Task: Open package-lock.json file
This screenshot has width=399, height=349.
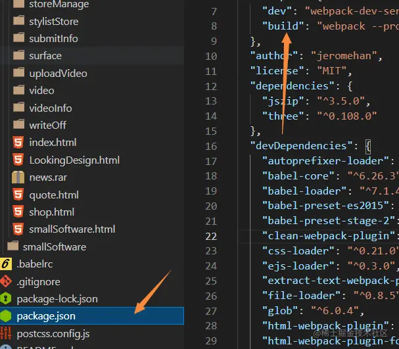Action: click(57, 299)
